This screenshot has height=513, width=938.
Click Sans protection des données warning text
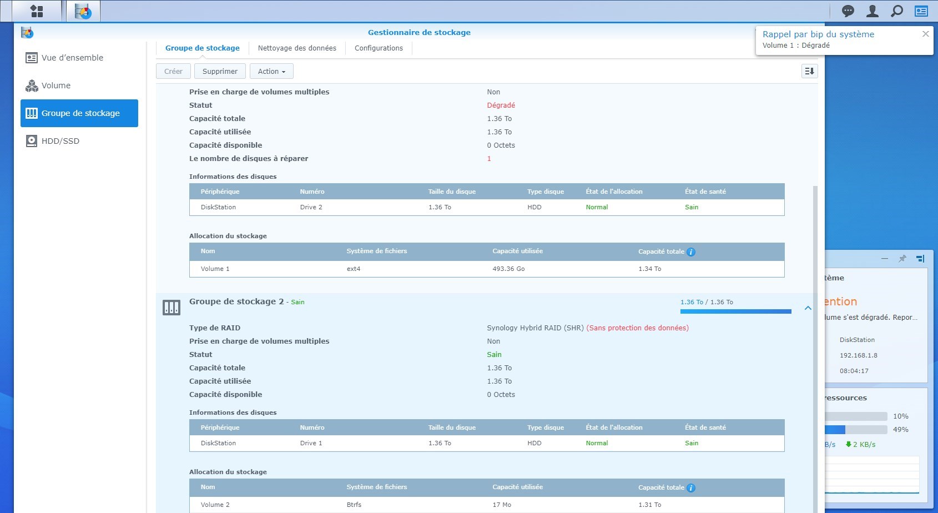coord(637,328)
